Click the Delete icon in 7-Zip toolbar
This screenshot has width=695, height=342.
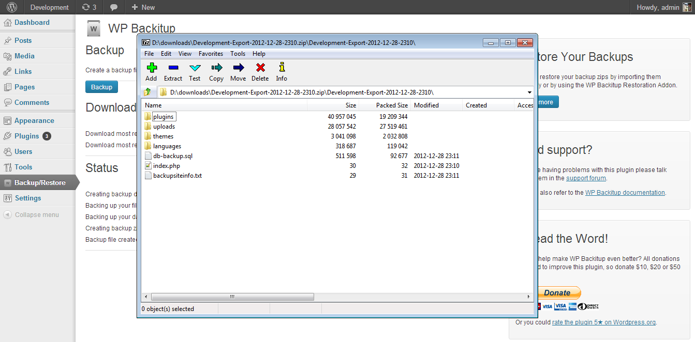[260, 67]
